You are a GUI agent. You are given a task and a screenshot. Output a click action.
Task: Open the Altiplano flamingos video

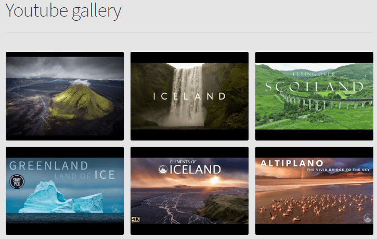(x=314, y=191)
